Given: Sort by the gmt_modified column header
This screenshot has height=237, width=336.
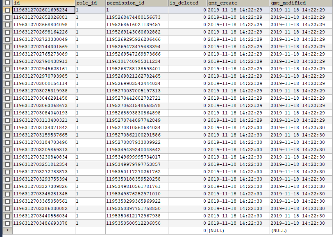Looking at the screenshot, I should (x=301, y=3).
